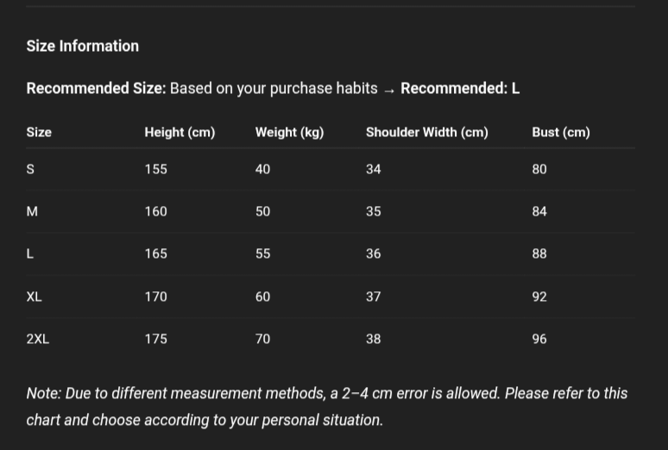668x450 pixels.
Task: Select the S size row label
Action: pos(31,170)
